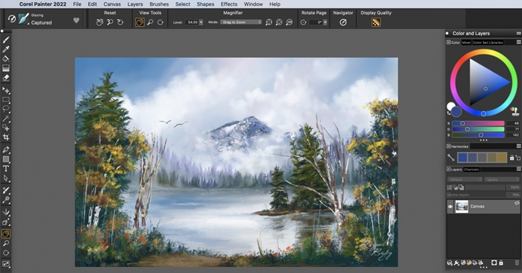The width and height of the screenshot is (522, 273).
Task: Click the third Reset button icon
Action: pos(120,22)
